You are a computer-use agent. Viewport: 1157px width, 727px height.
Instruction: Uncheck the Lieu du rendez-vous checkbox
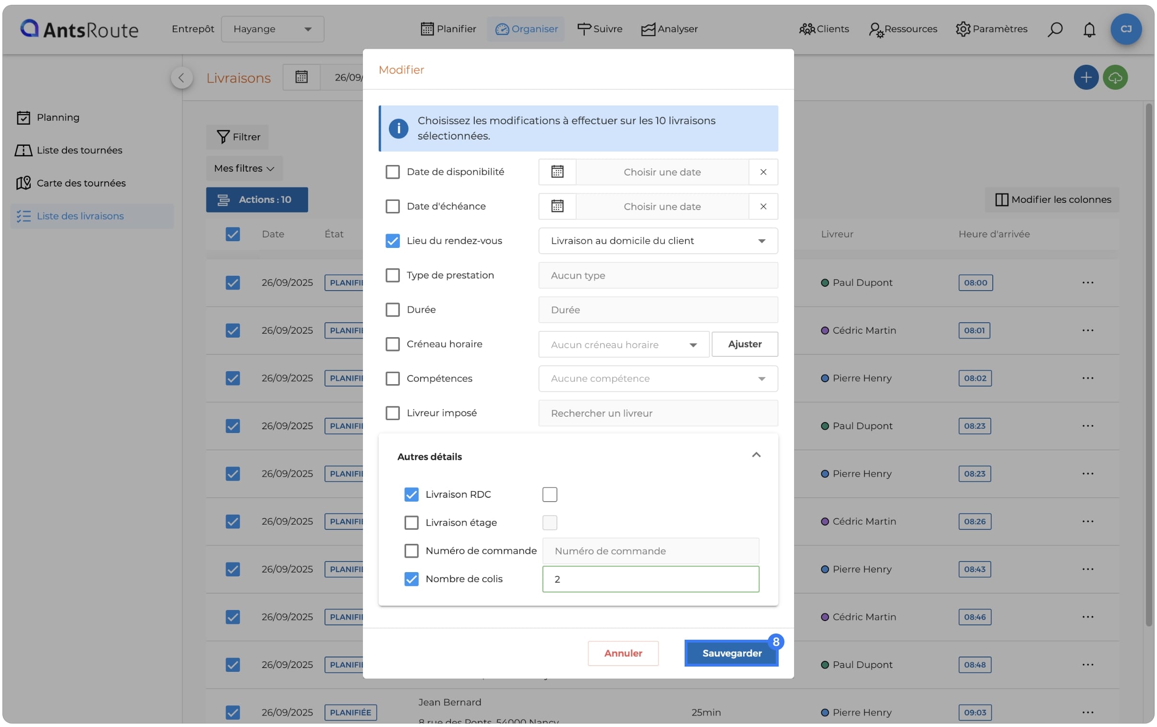(393, 240)
